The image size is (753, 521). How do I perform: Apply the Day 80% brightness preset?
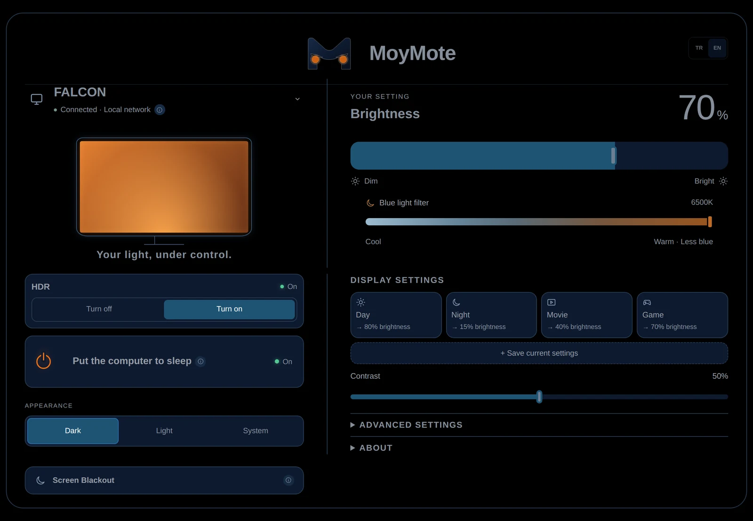pos(396,315)
